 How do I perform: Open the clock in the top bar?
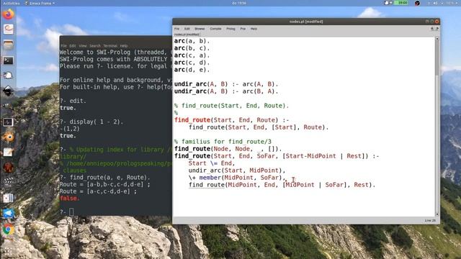point(238,3)
